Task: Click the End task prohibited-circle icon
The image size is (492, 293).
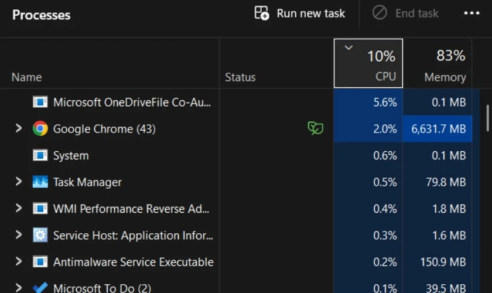Action: point(380,13)
